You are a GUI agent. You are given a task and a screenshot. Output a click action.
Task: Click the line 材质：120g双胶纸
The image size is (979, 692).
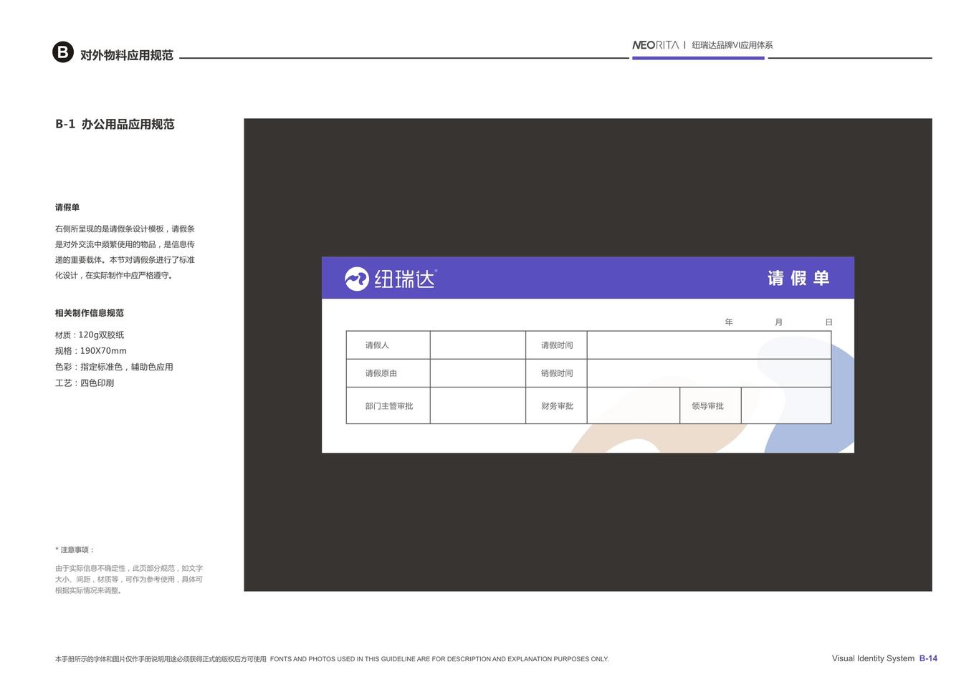(90, 335)
